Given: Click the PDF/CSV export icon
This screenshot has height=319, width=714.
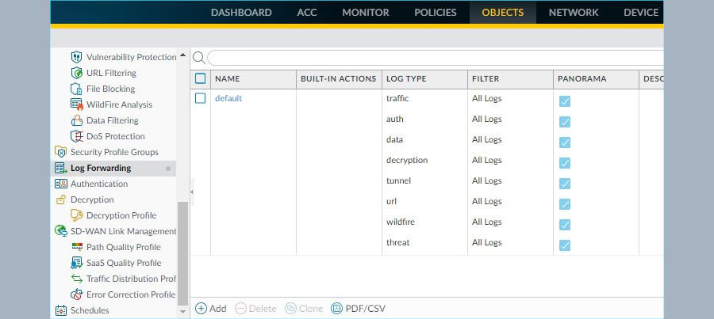Looking at the screenshot, I should click(x=336, y=309).
